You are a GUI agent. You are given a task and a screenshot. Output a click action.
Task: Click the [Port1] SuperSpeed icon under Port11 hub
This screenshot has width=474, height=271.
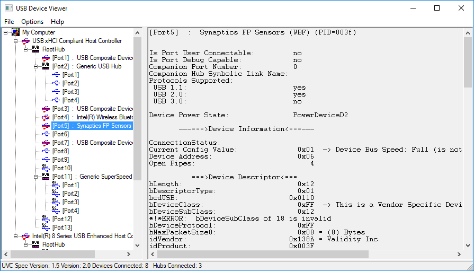[x=56, y=185]
